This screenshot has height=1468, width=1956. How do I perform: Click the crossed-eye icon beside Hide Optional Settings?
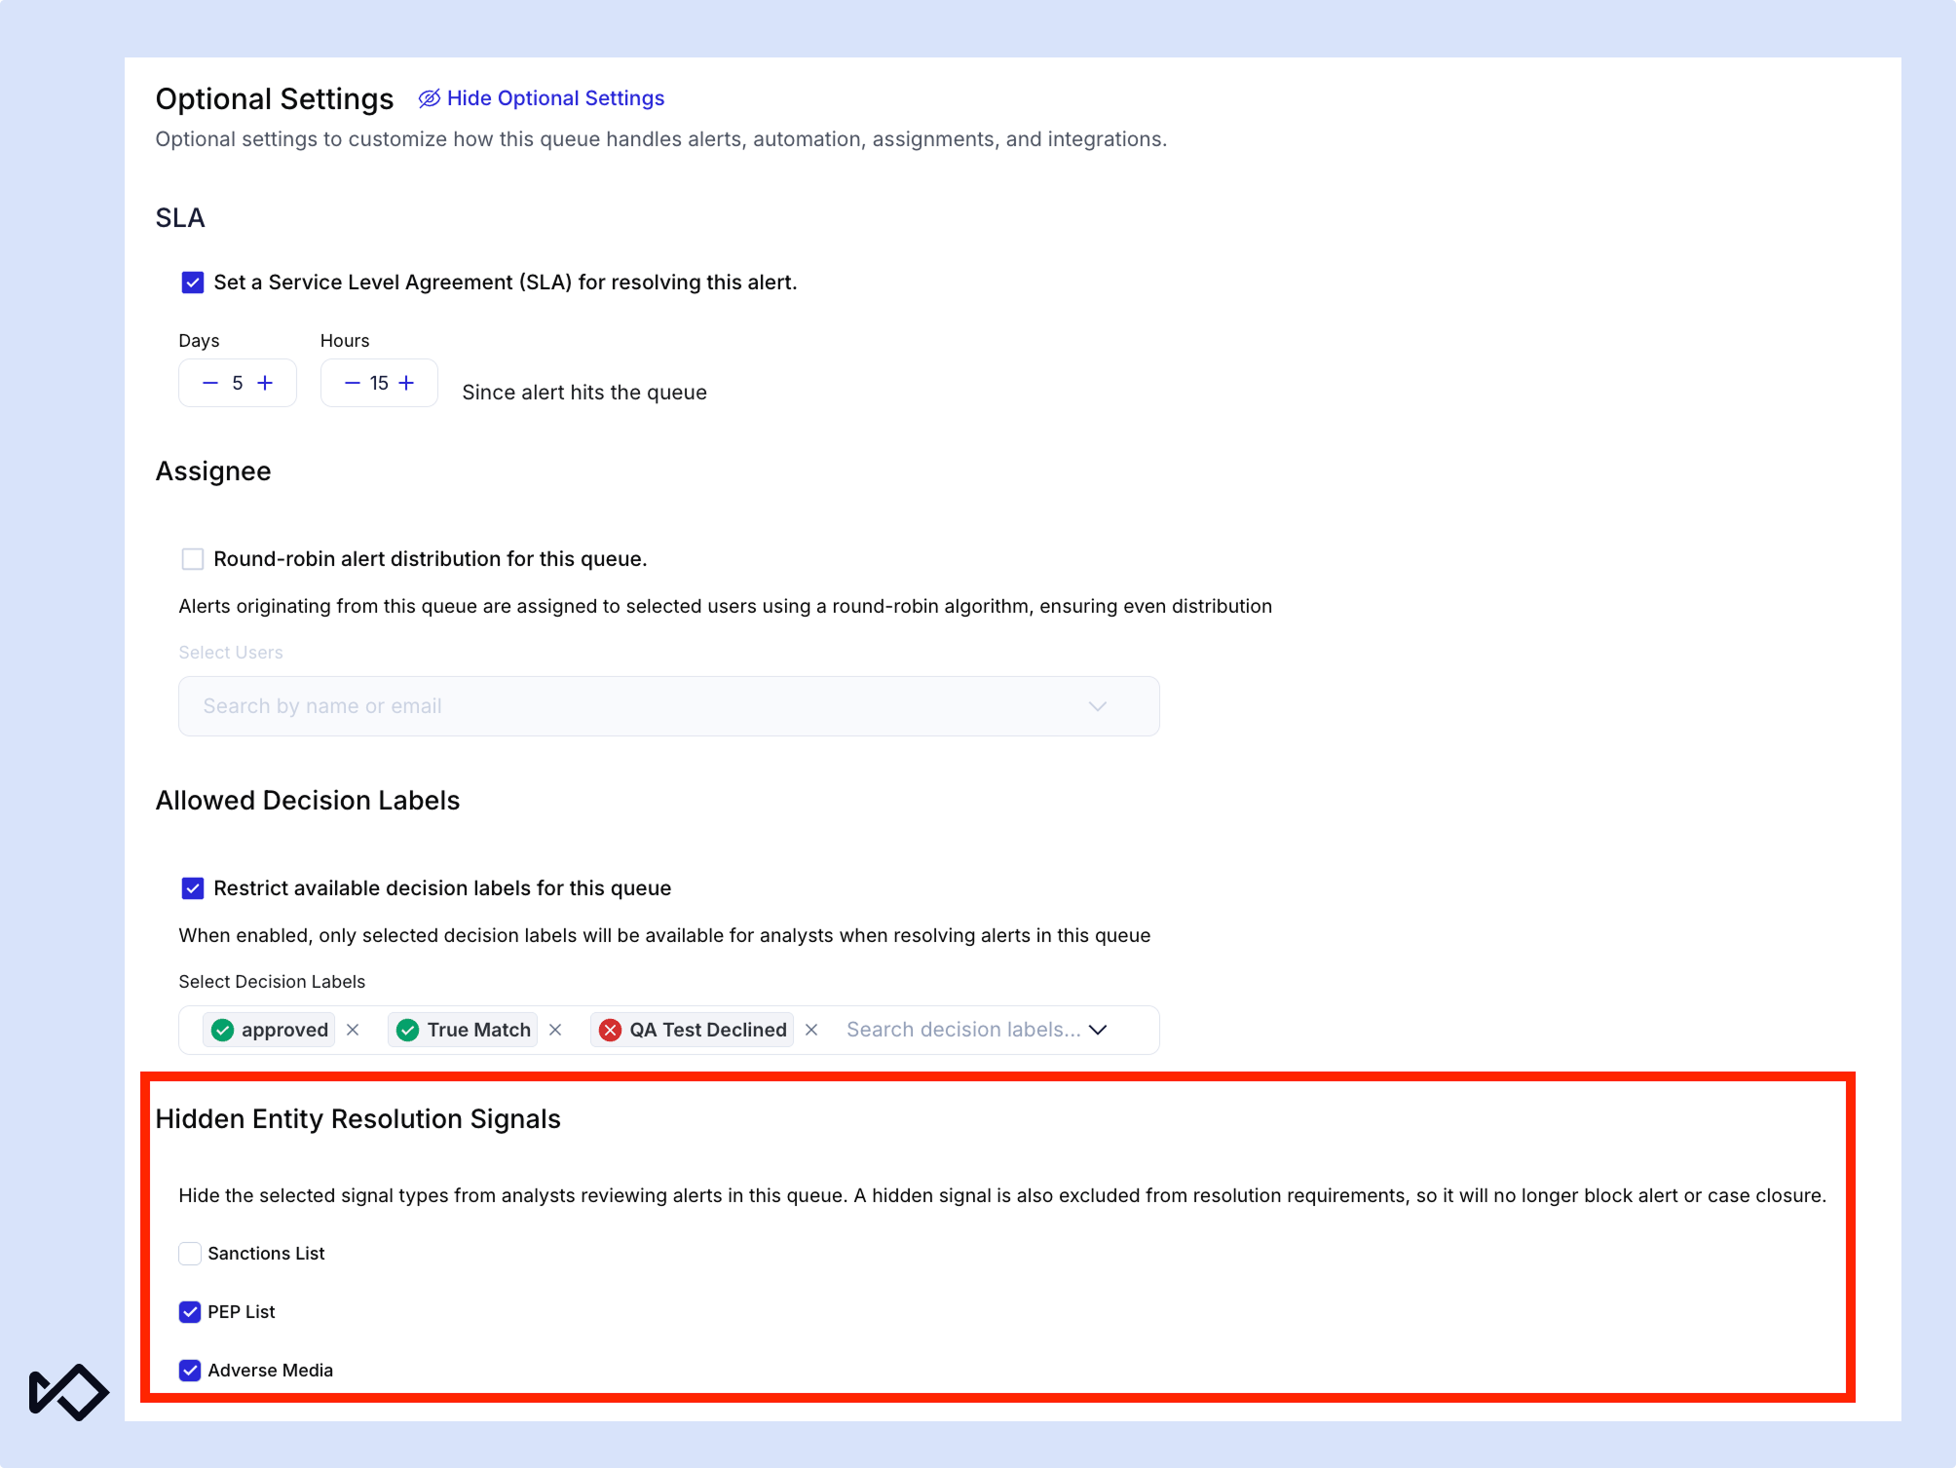click(x=430, y=98)
